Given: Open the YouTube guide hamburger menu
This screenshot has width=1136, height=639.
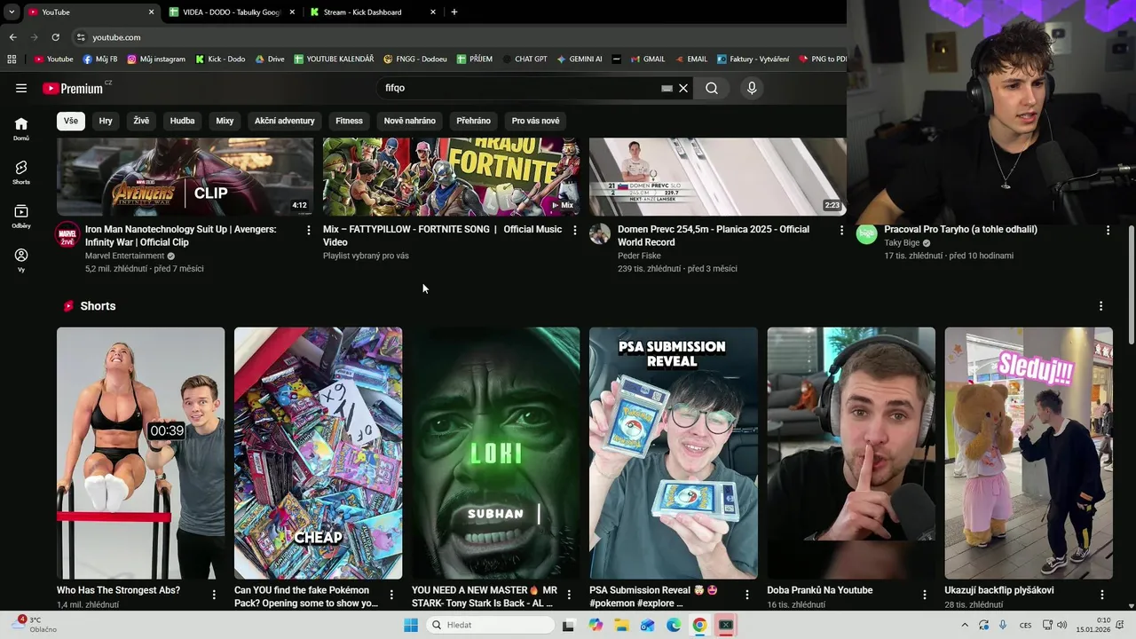Looking at the screenshot, I should pos(21,88).
